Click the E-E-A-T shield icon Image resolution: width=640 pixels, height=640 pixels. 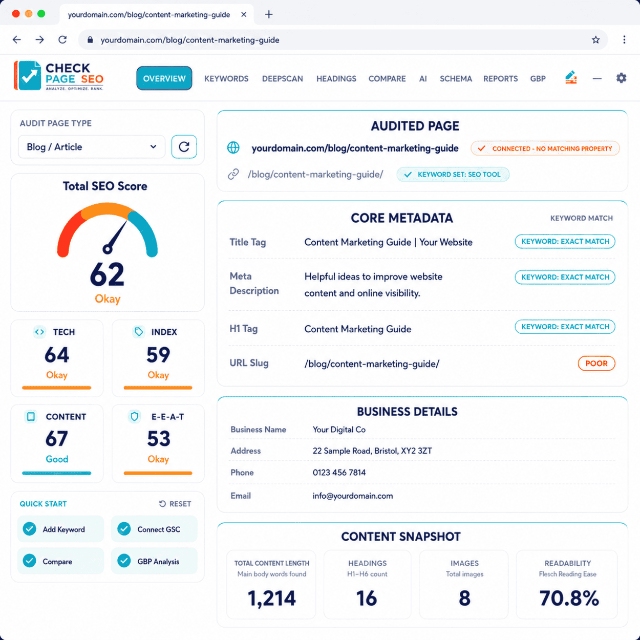point(134,416)
